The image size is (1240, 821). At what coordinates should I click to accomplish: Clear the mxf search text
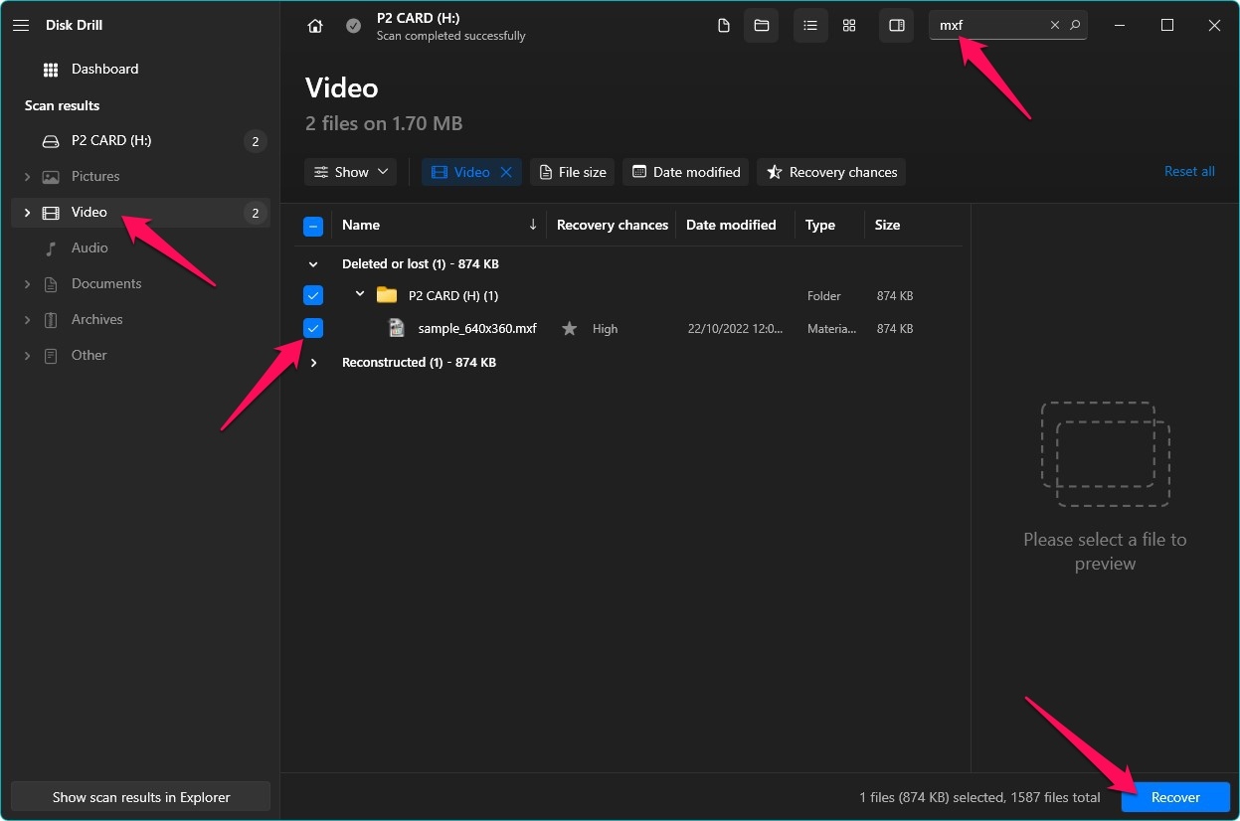coord(1055,26)
